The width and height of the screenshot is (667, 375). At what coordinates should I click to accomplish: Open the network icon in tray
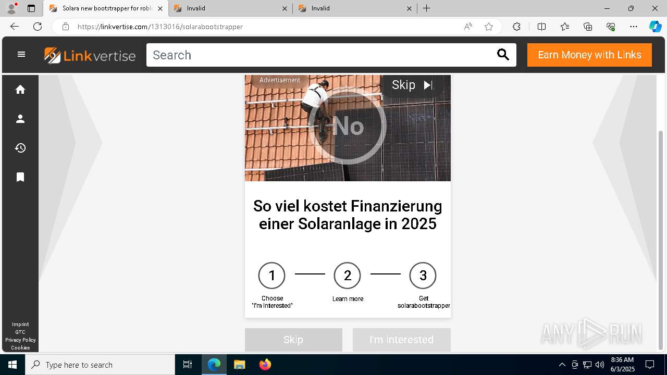coord(587,365)
